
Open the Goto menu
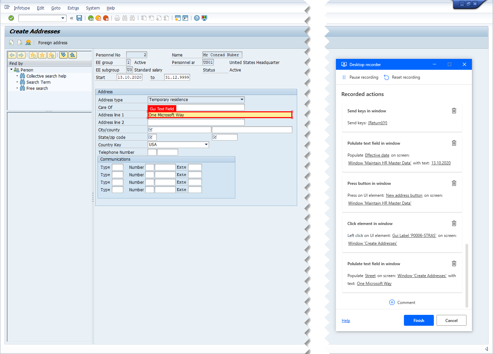click(x=56, y=8)
